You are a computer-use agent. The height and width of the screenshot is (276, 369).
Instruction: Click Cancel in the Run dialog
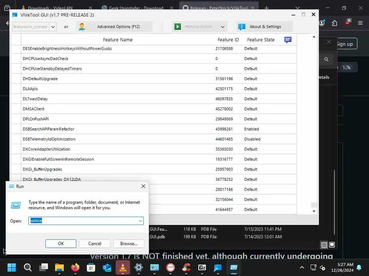(x=95, y=244)
